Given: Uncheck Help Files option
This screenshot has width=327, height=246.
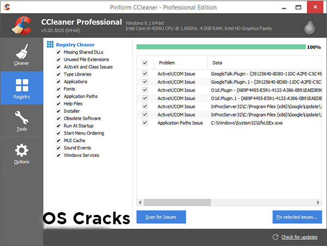Looking at the screenshot, I should [x=58, y=104].
